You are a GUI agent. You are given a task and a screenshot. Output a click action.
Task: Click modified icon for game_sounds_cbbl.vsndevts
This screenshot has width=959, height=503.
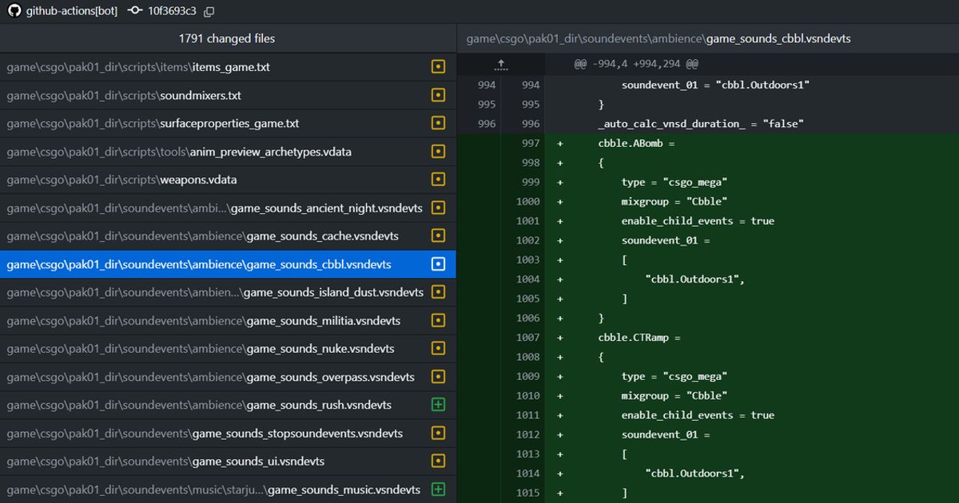point(438,264)
